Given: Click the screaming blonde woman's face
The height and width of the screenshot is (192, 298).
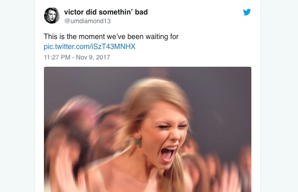Looking at the screenshot, I should [164, 133].
